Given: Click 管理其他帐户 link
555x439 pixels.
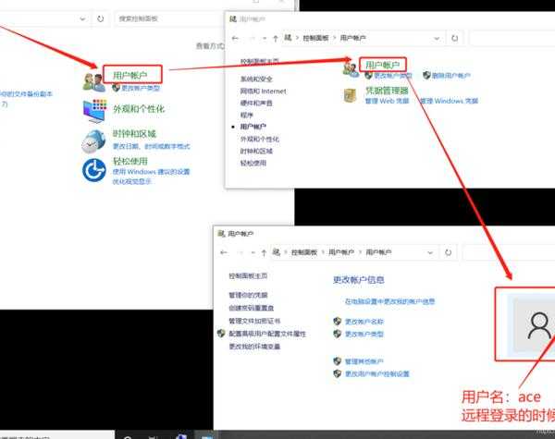Looking at the screenshot, I should click(364, 361).
